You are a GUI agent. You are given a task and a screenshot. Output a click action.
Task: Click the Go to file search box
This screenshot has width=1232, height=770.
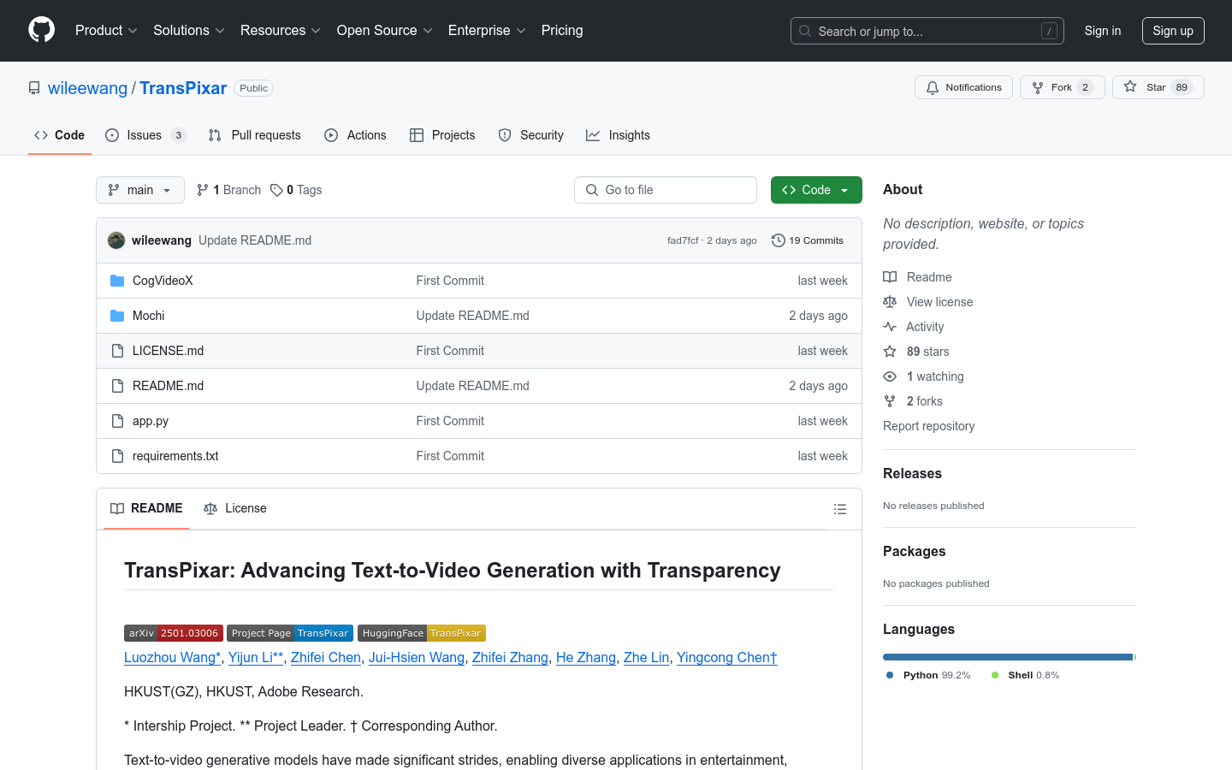[666, 190]
